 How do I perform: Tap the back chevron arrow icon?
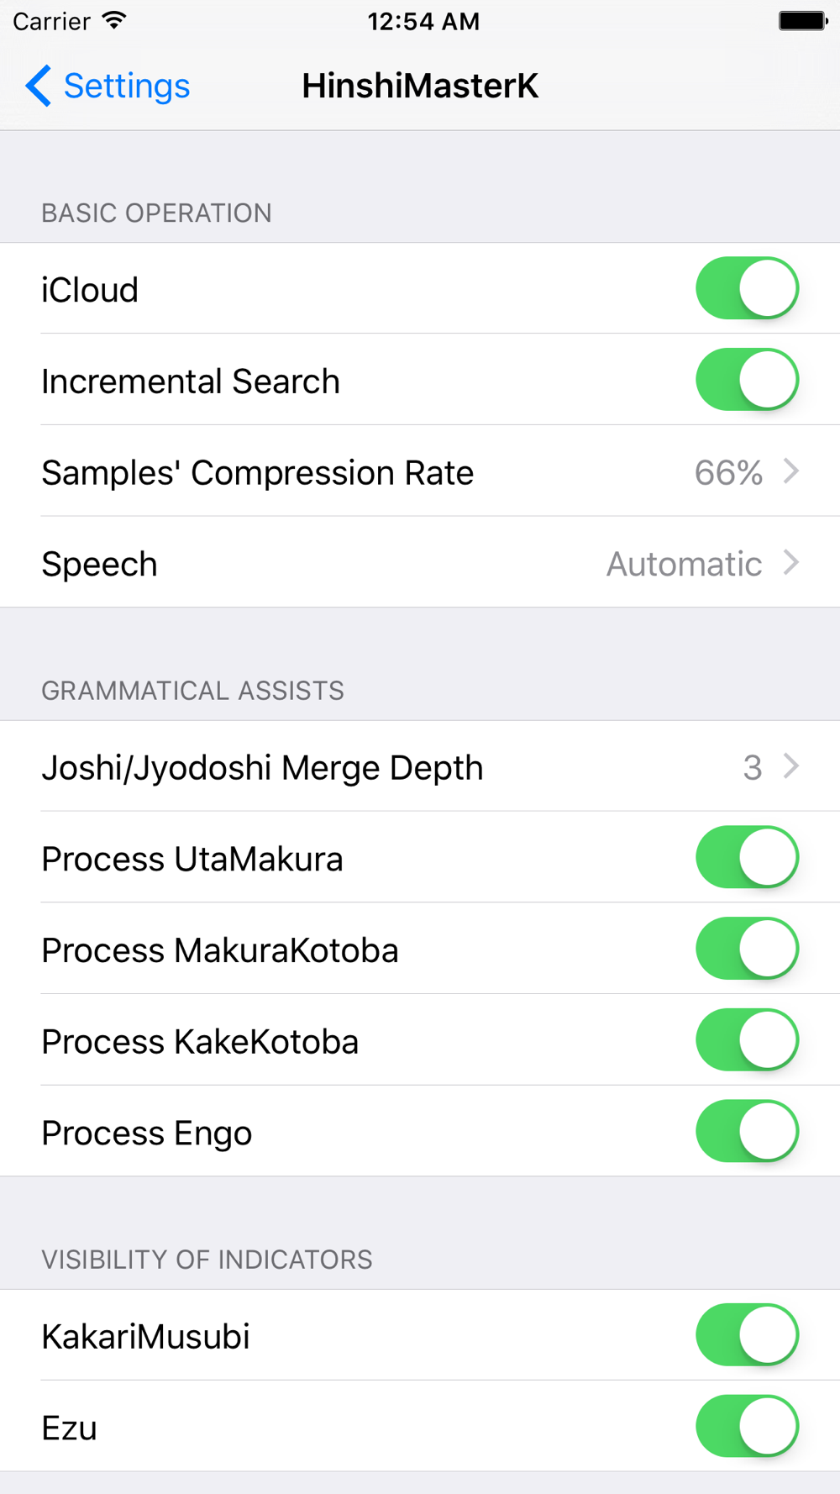point(38,86)
